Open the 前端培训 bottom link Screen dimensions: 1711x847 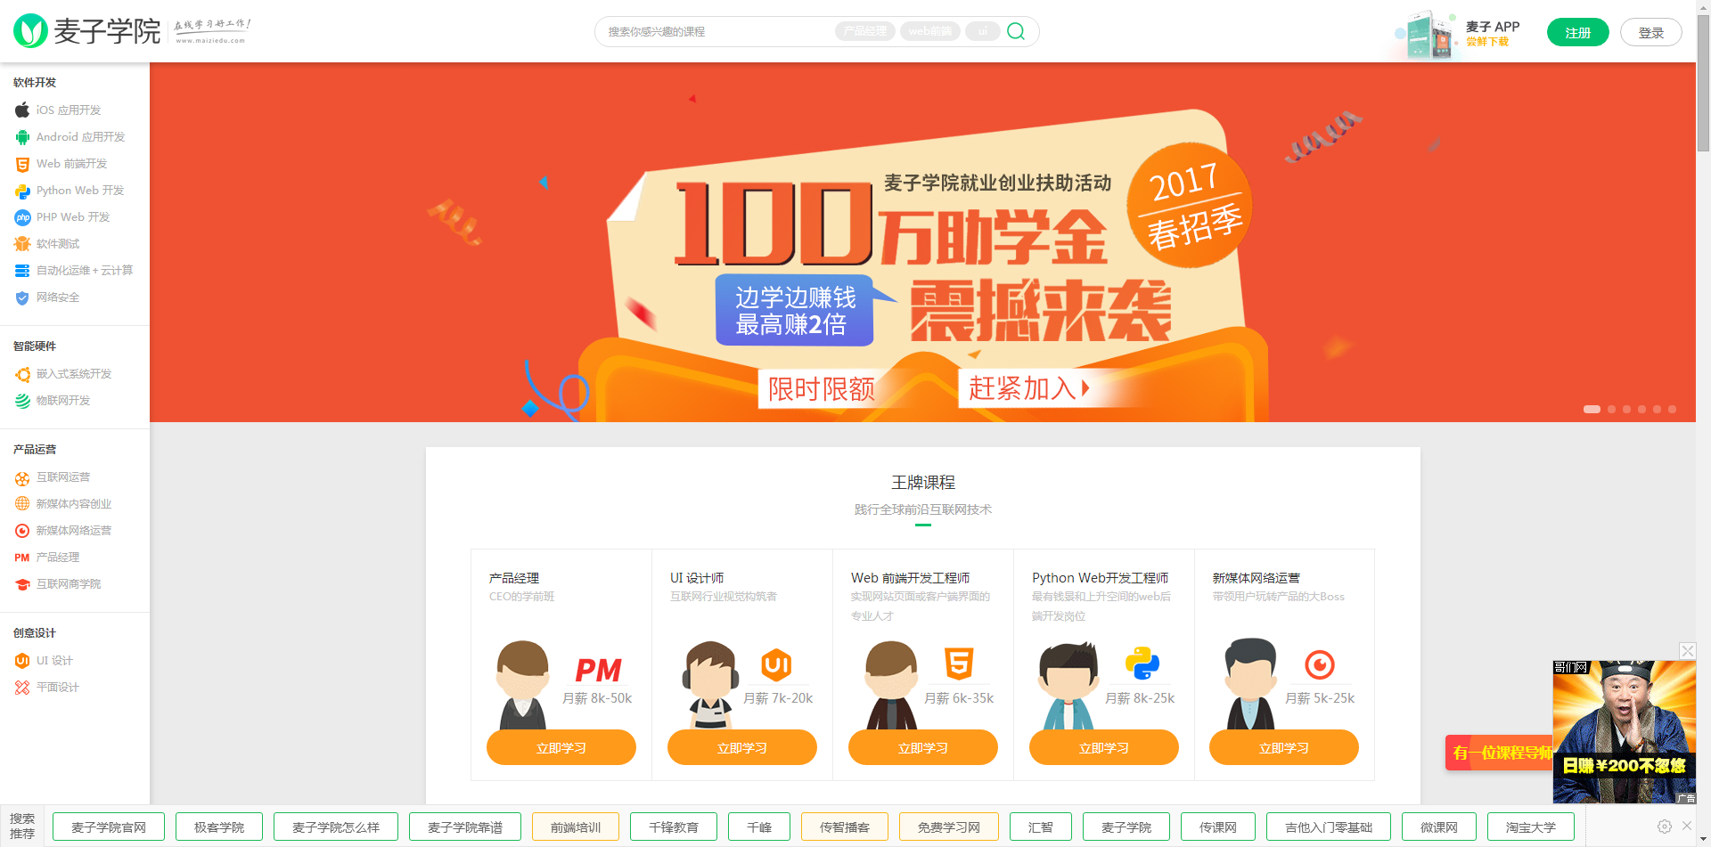pyautogui.click(x=576, y=827)
